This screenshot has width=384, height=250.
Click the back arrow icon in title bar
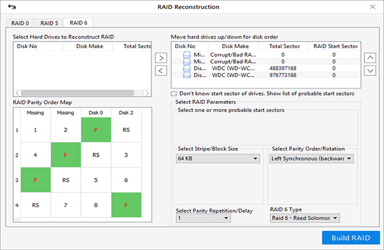click(11, 7)
